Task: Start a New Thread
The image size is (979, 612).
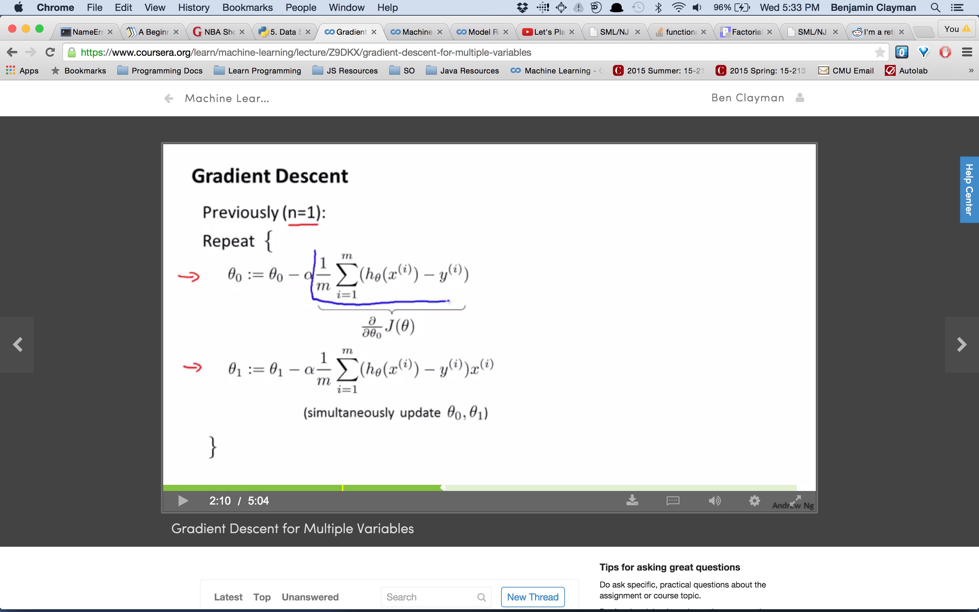Action: click(532, 597)
